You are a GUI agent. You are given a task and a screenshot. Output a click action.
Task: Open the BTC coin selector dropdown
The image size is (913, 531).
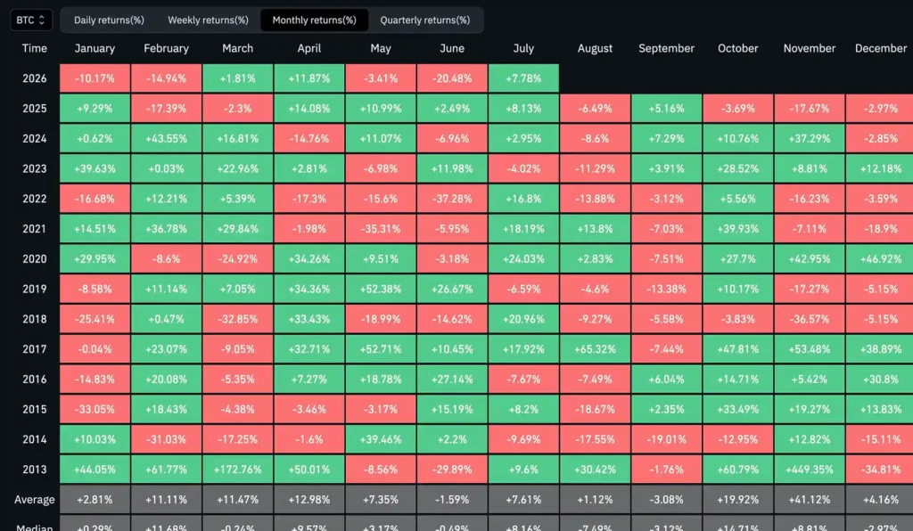pyautogui.click(x=31, y=20)
